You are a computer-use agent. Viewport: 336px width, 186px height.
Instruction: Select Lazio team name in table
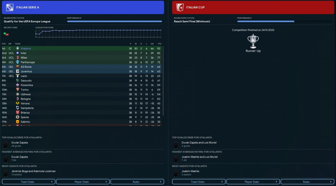(24, 76)
